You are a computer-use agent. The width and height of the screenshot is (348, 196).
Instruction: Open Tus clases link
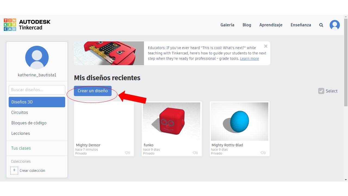(21, 148)
